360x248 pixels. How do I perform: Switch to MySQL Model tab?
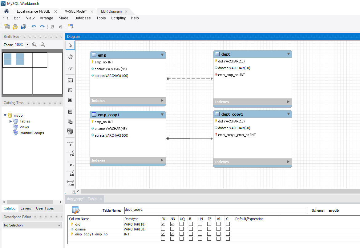click(75, 11)
